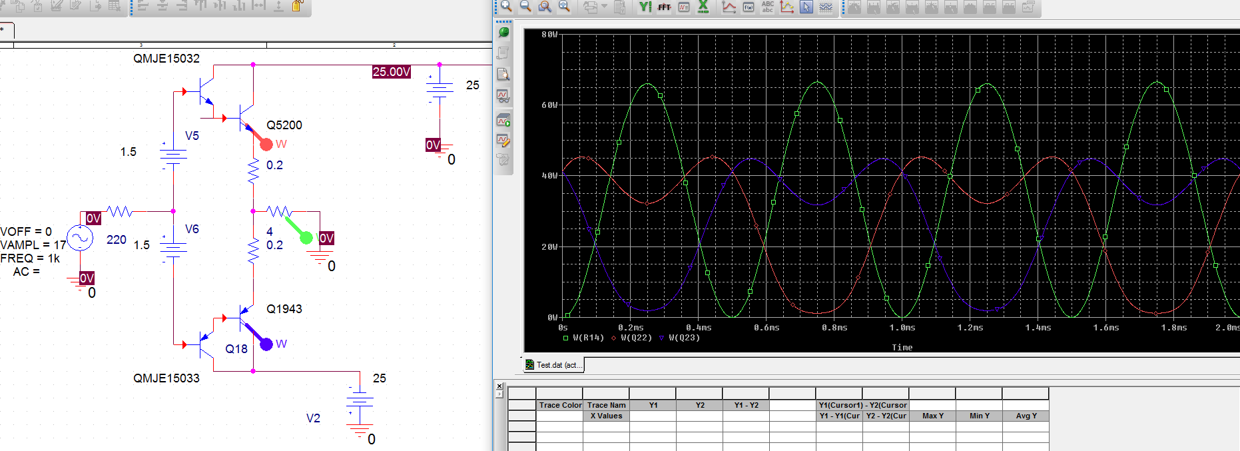The width and height of the screenshot is (1240, 451).
Task: Select the schematic page tab with asterisk
Action: click(6, 30)
